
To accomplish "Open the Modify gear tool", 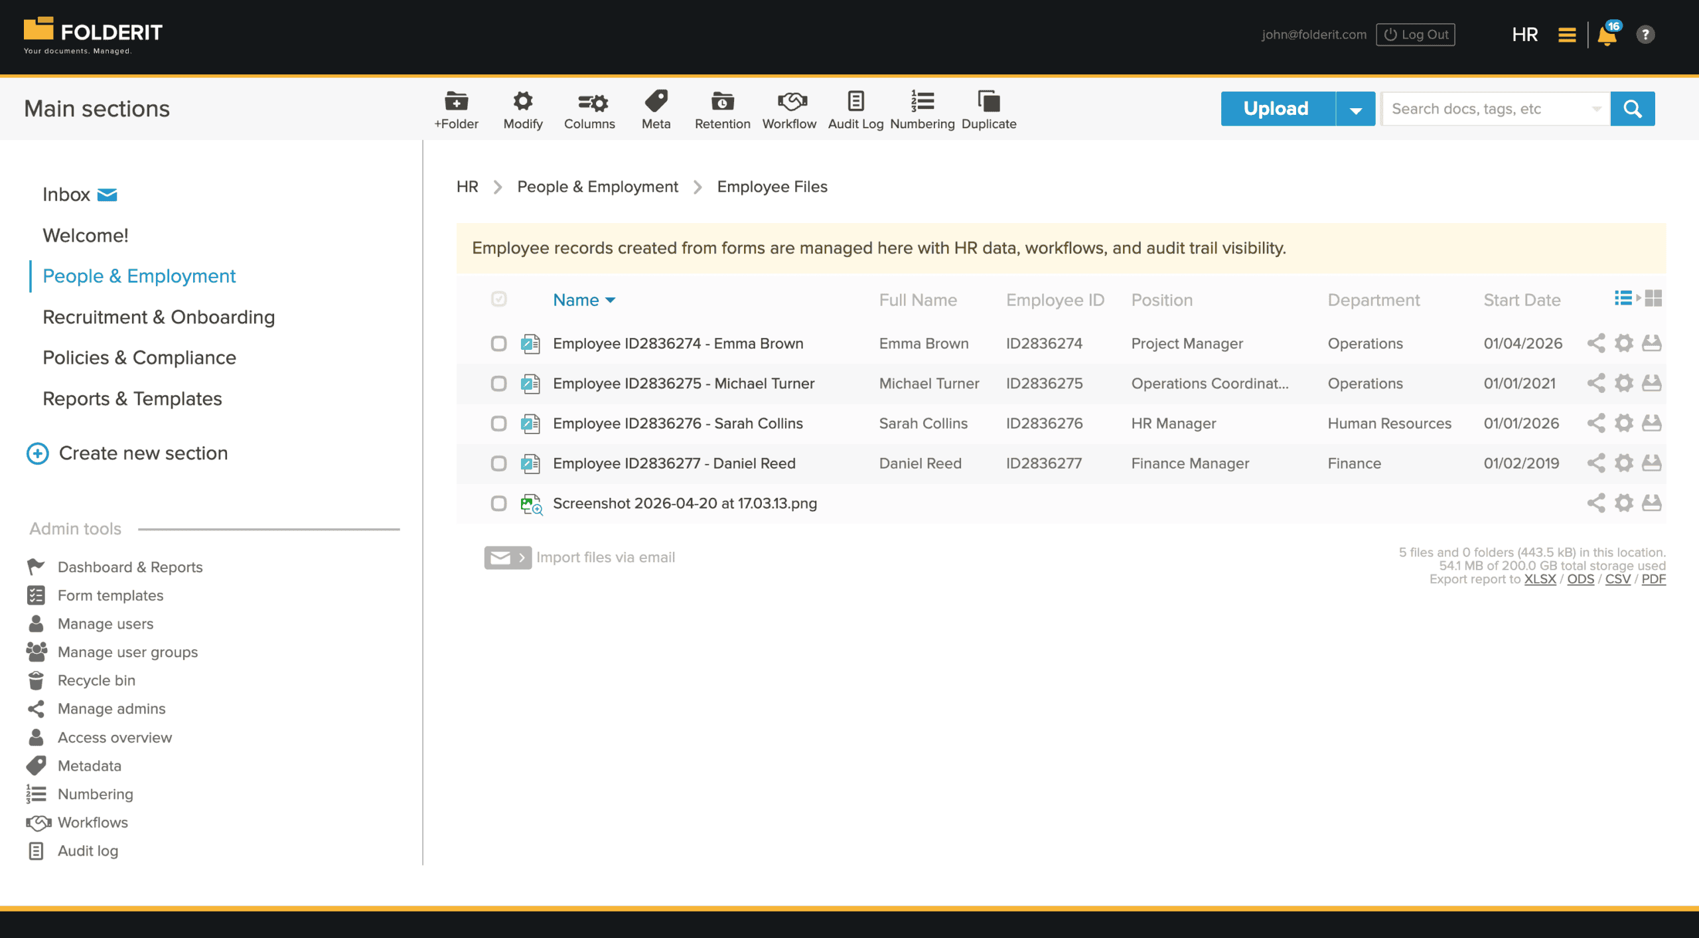I will tap(523, 110).
